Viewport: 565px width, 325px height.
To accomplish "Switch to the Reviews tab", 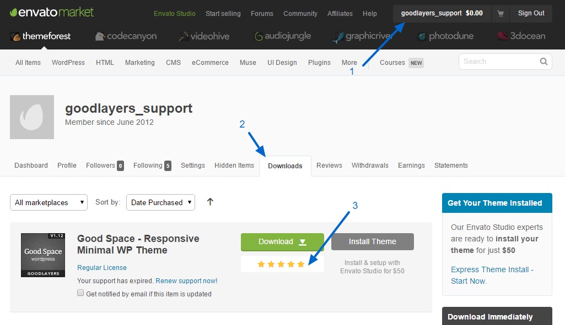I will [329, 166].
